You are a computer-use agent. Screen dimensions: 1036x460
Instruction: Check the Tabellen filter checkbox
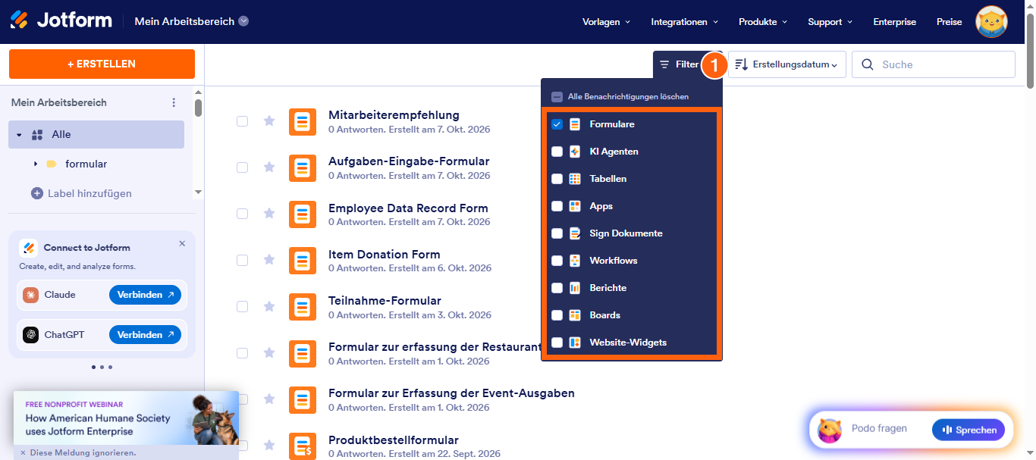click(557, 179)
